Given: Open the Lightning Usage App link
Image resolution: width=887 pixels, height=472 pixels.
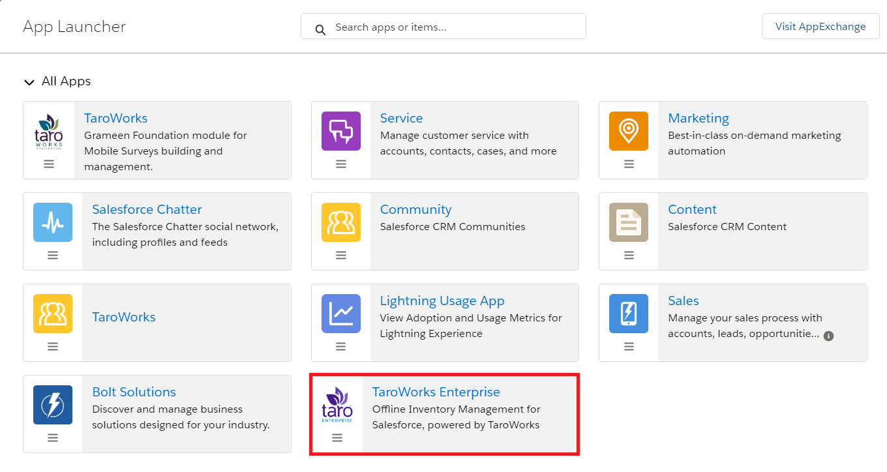Looking at the screenshot, I should click(442, 301).
